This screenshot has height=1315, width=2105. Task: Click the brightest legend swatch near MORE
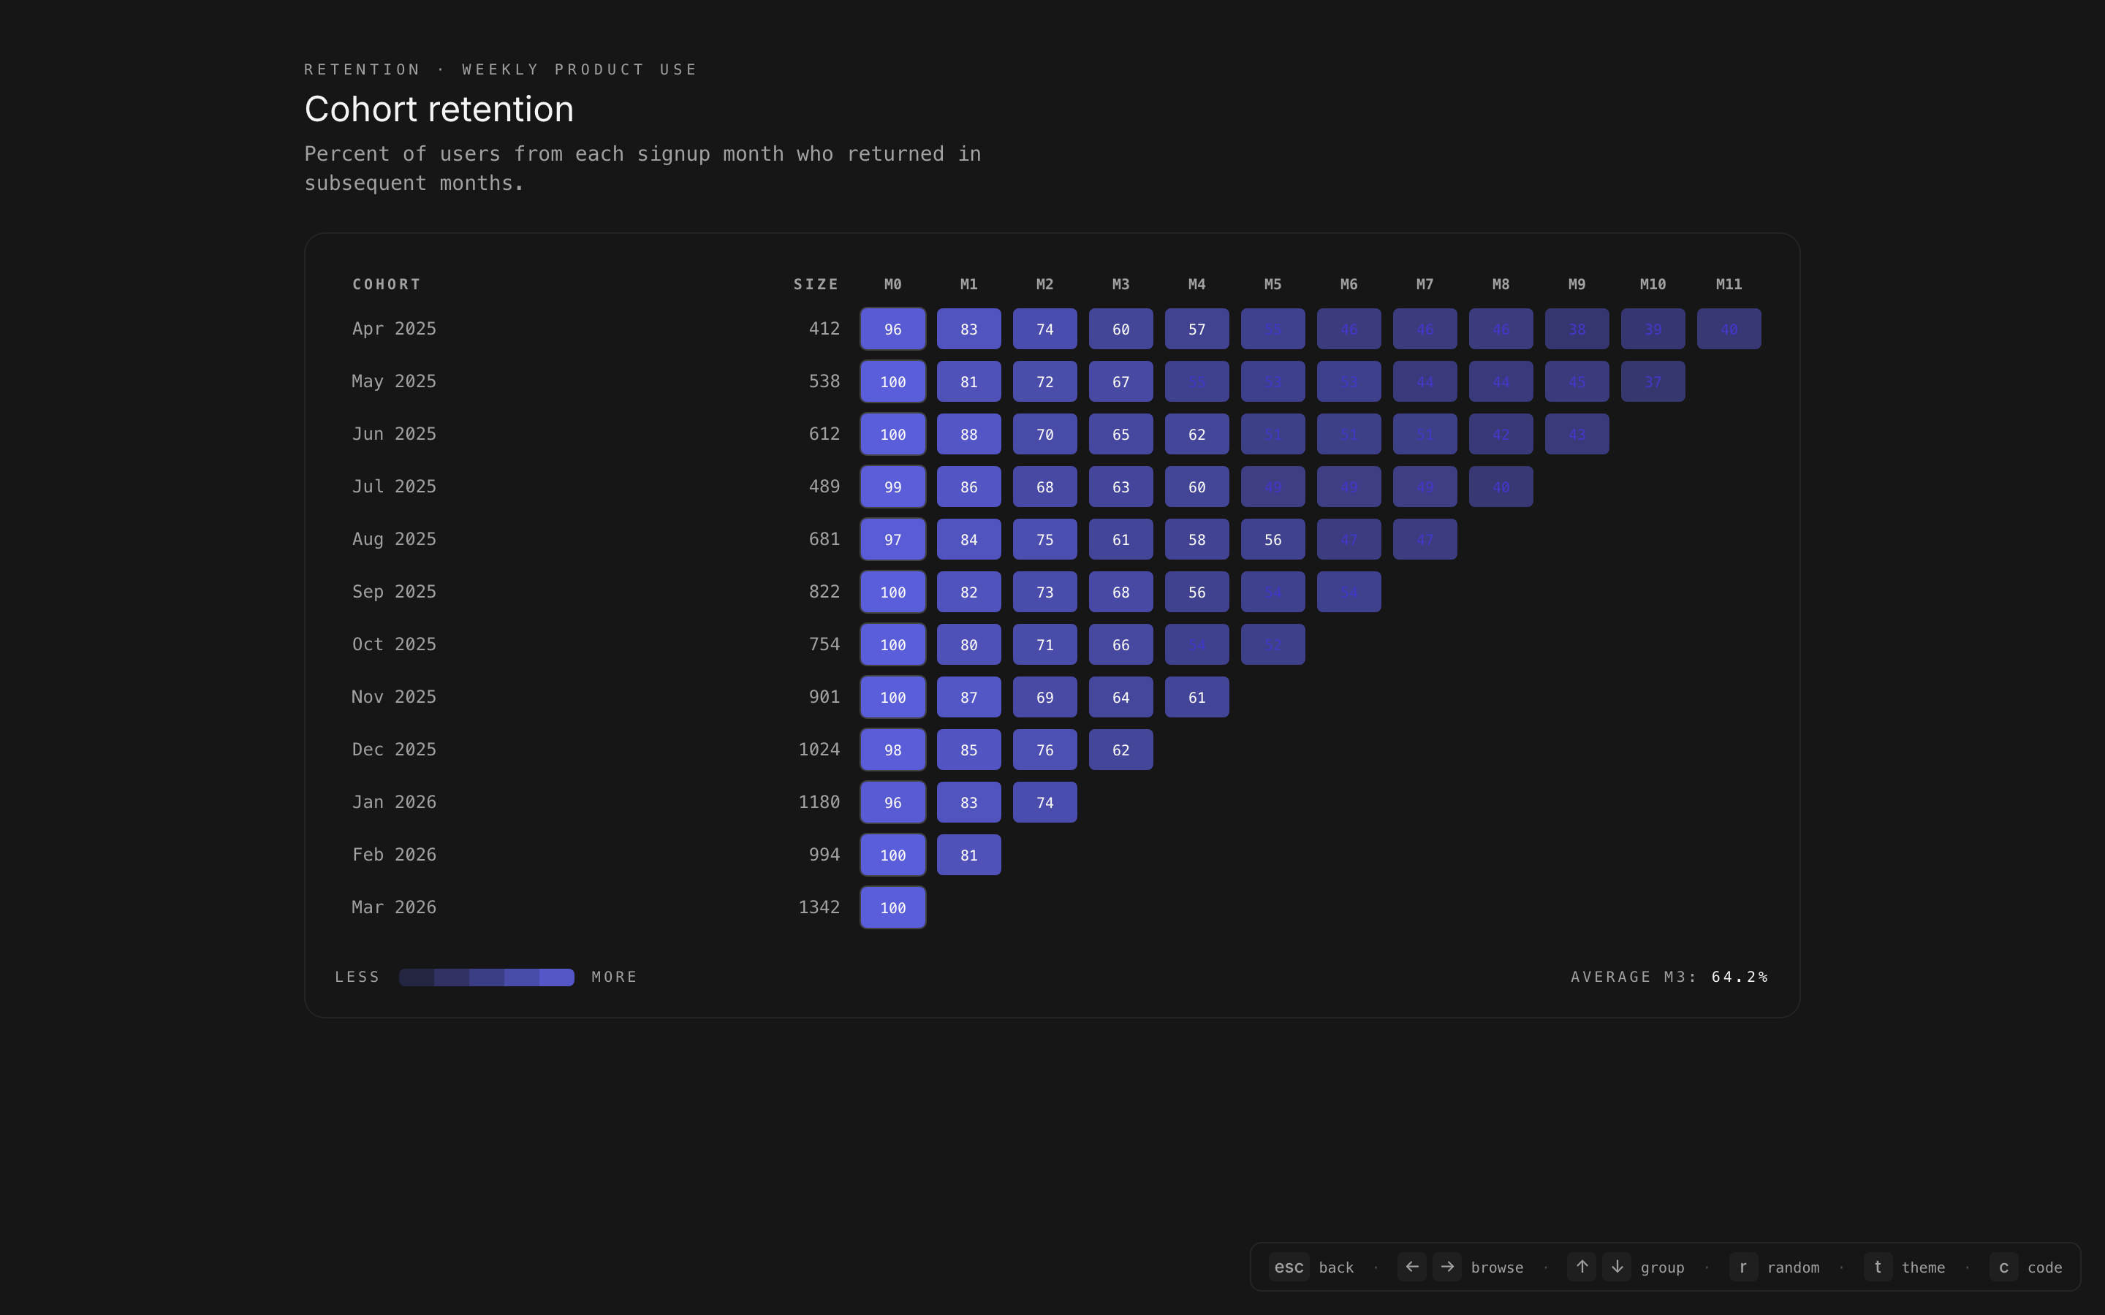(557, 977)
